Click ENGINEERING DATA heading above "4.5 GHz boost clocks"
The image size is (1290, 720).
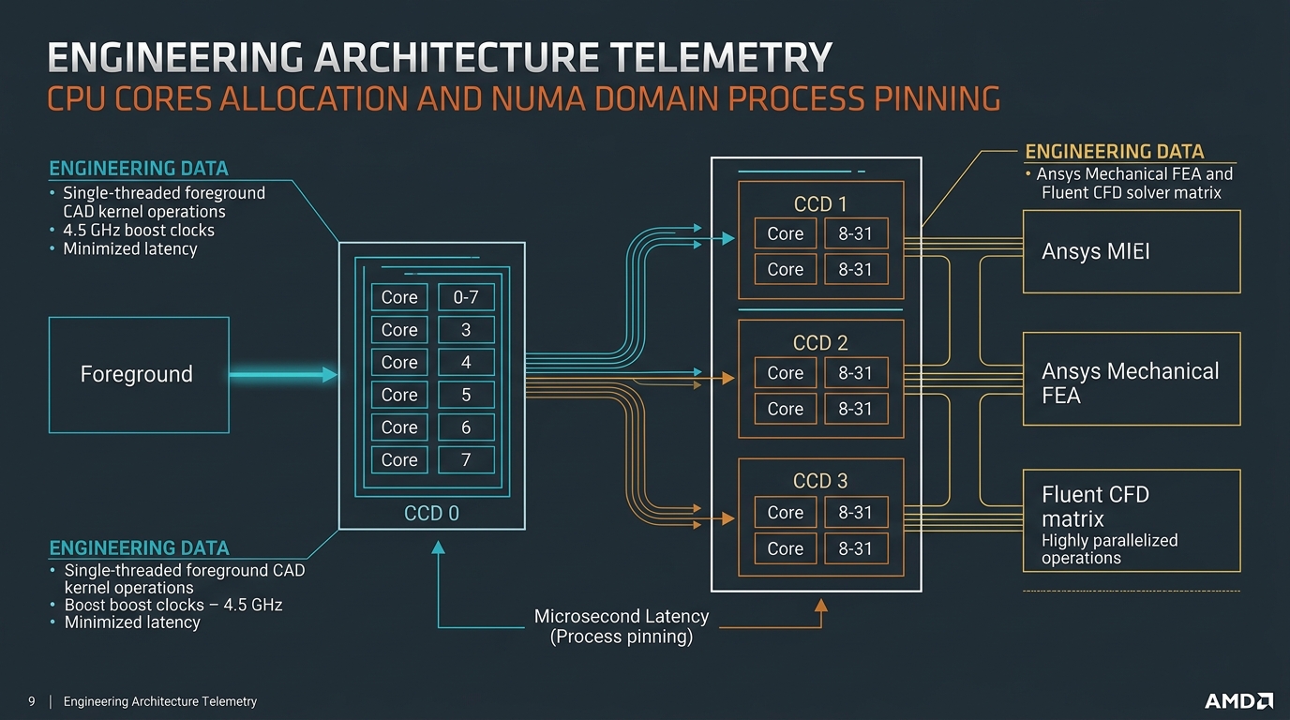coord(138,169)
